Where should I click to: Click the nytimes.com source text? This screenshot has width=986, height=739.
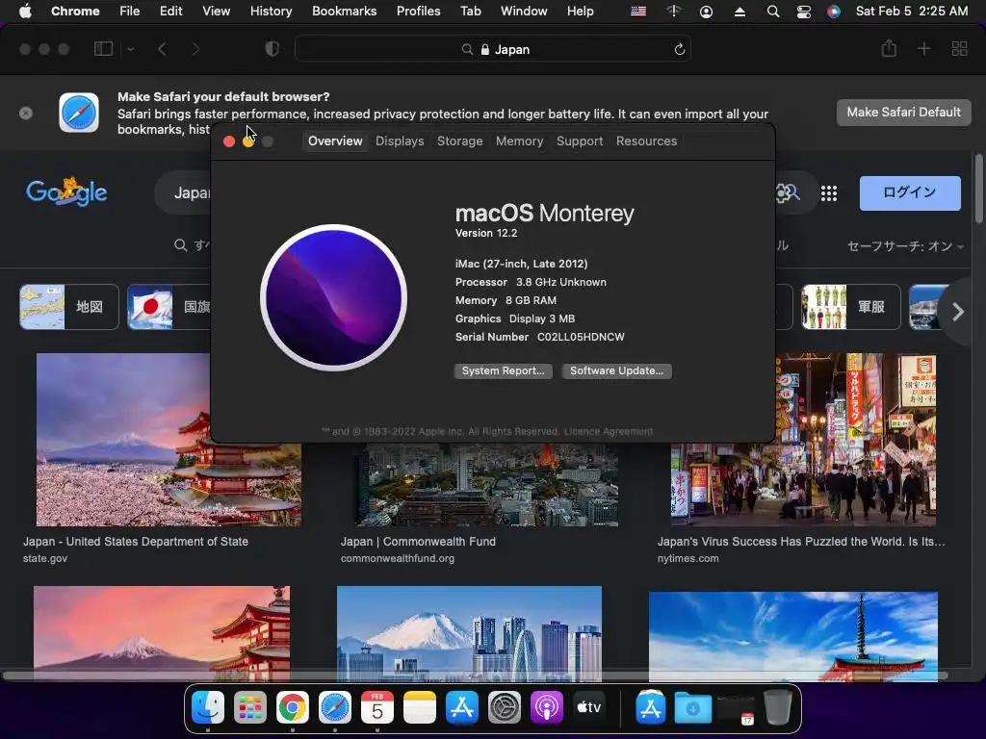688,559
